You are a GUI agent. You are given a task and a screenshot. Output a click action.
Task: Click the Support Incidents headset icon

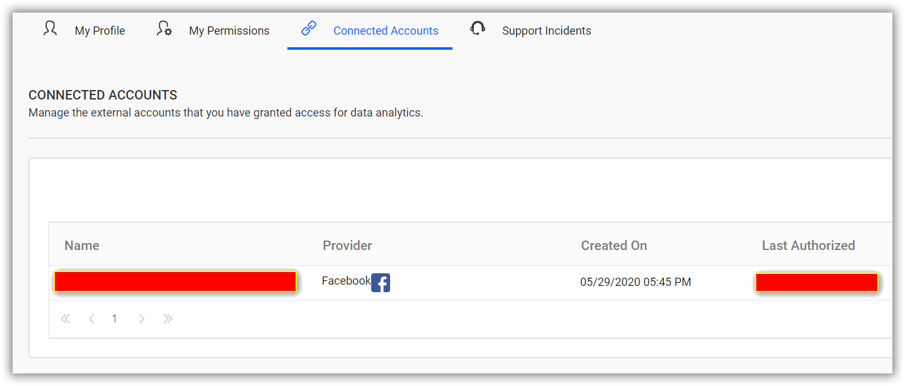tap(477, 28)
